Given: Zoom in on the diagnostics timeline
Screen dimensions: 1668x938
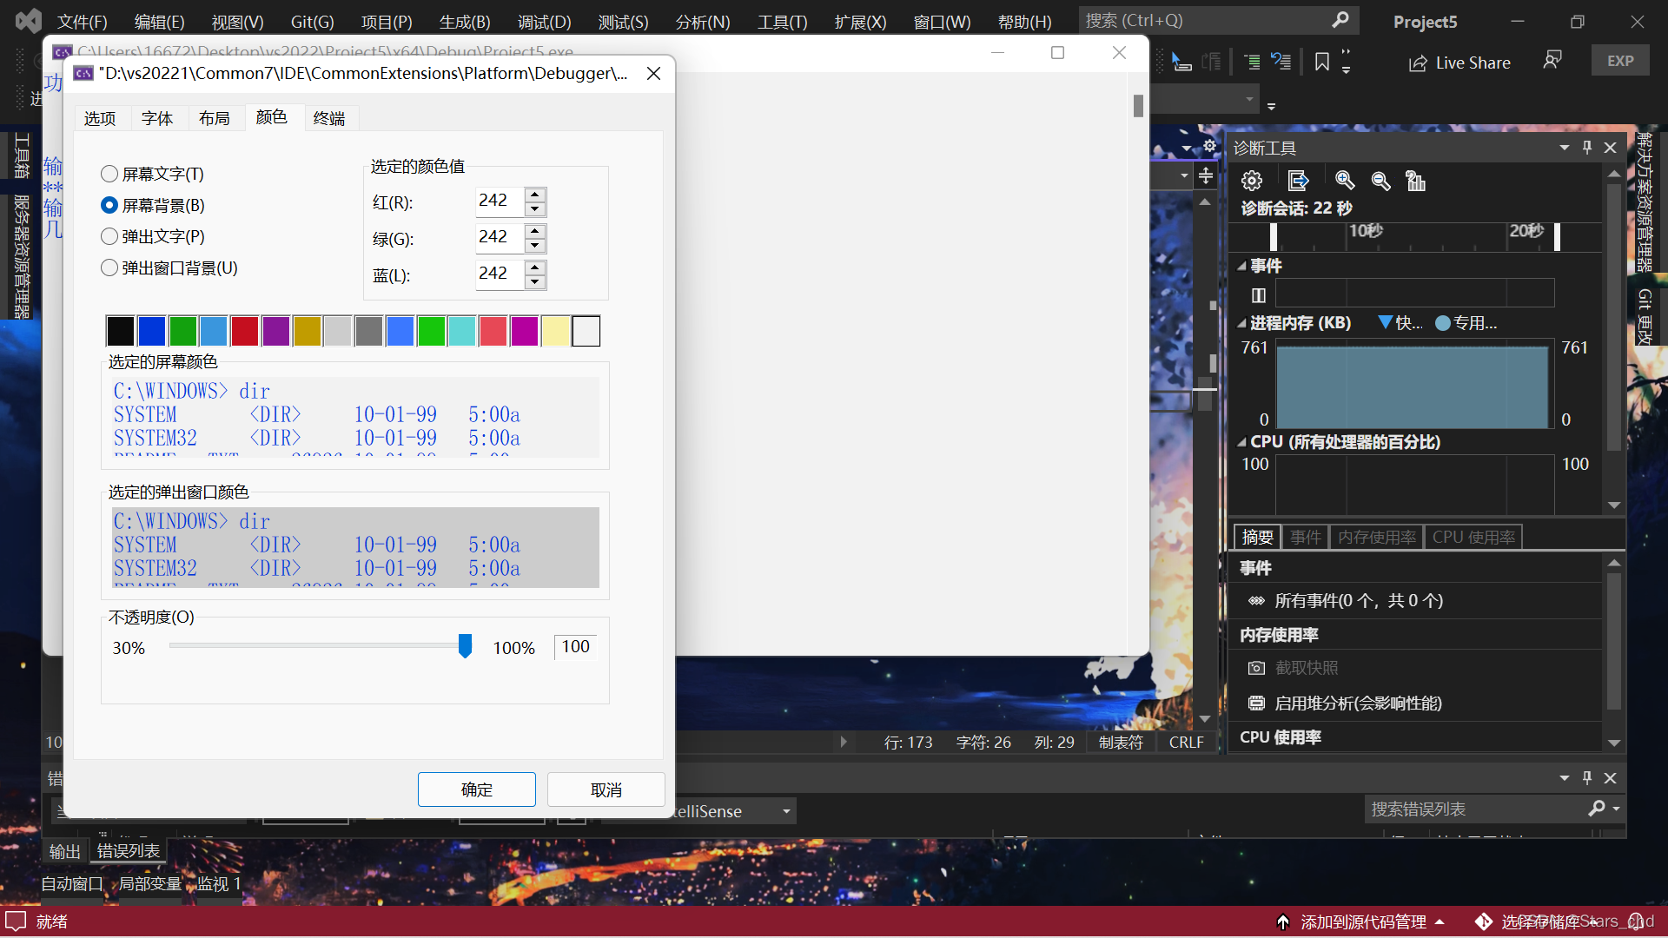Looking at the screenshot, I should click(x=1344, y=181).
